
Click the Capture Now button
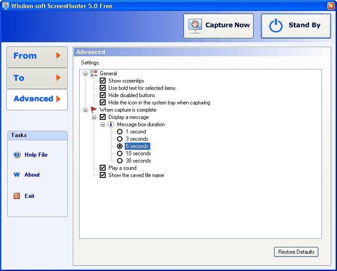(x=219, y=26)
